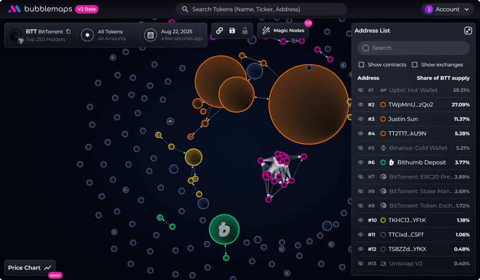Show BitTorrent: ERC20 Pre... via eye icon
This screenshot has height=280, width=480.
[x=361, y=177]
